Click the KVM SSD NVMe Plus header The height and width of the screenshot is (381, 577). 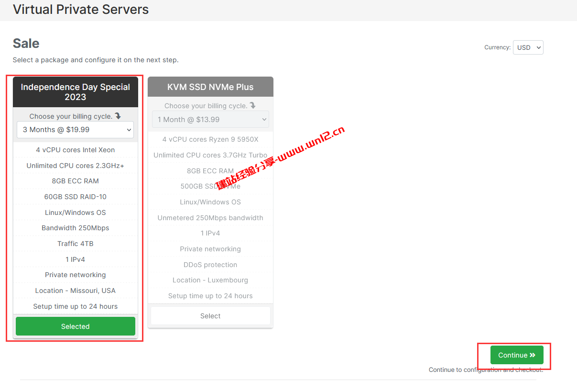point(210,87)
